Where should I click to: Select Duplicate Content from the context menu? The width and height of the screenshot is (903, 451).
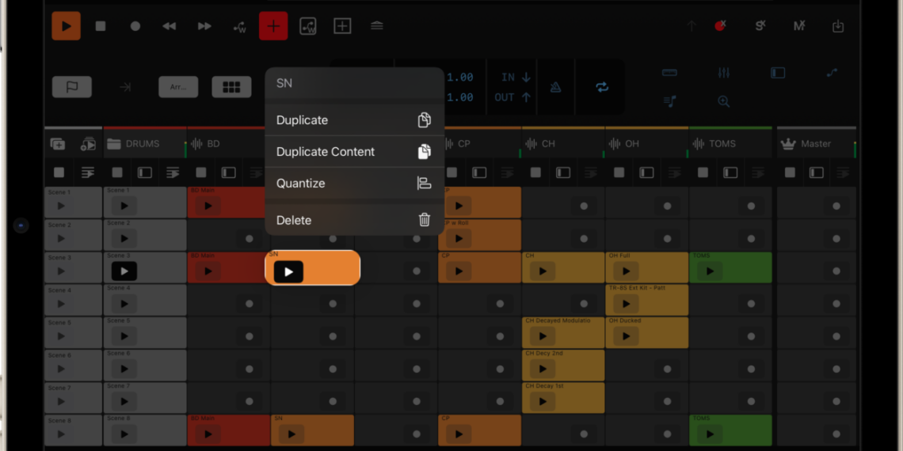click(353, 152)
